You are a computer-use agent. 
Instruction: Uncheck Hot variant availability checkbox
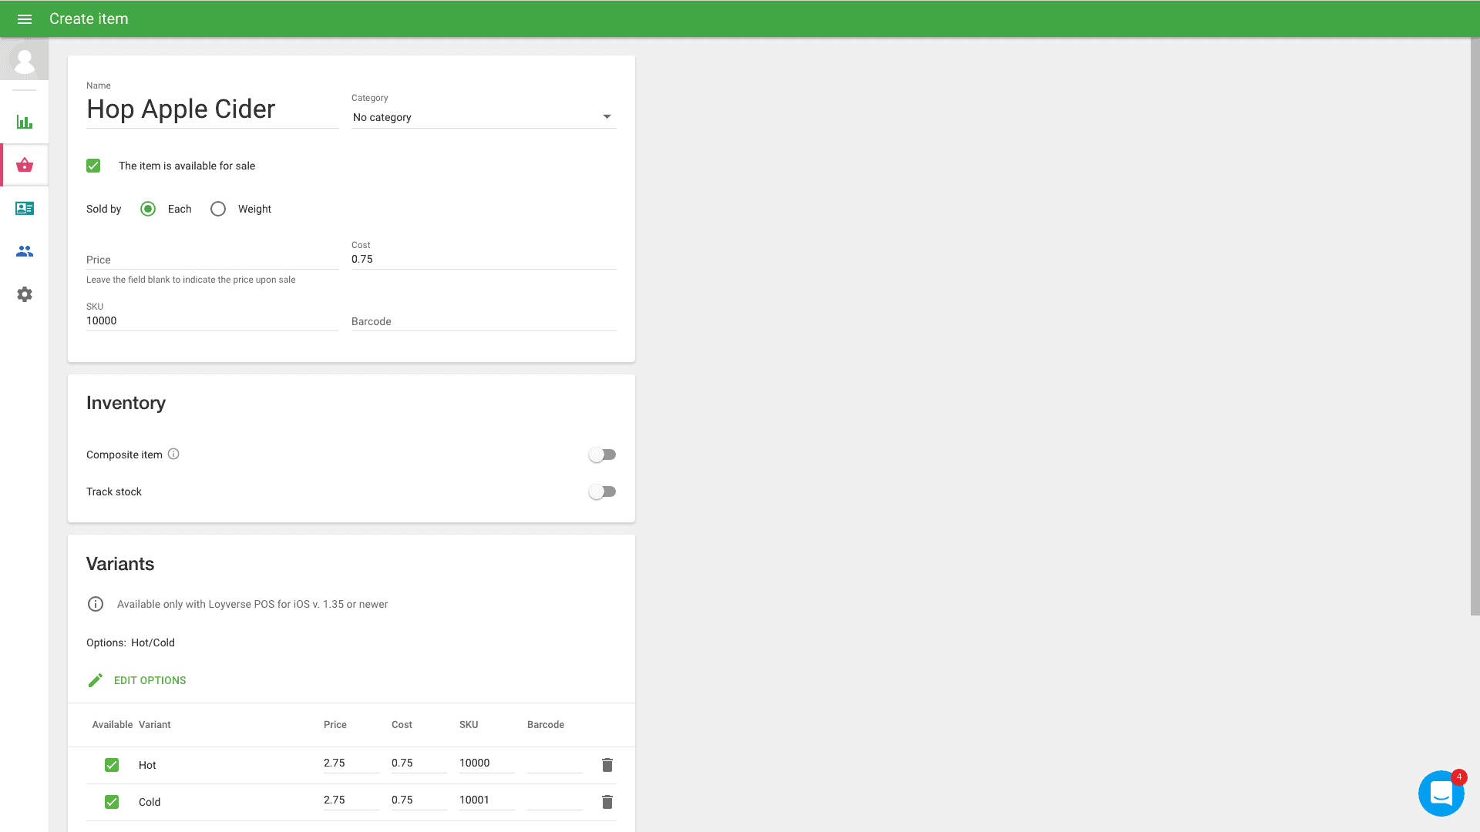point(112,765)
